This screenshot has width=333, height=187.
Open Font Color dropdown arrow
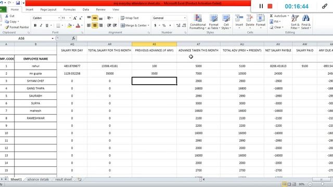(82, 25)
